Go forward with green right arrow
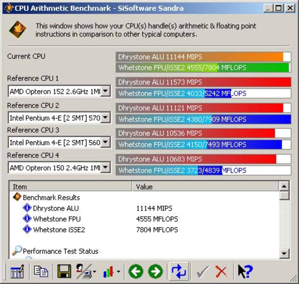This screenshot has height=284, width=299. (156, 271)
